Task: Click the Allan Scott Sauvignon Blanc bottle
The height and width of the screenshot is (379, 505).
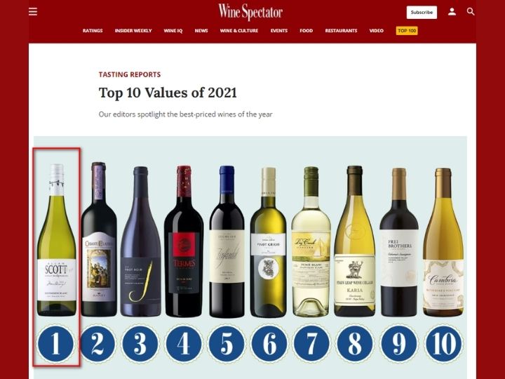Action: [57, 240]
